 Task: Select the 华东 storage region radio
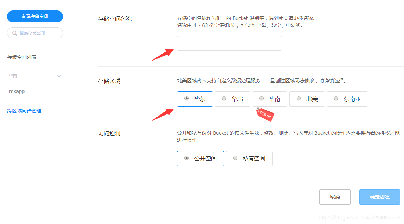195,99
